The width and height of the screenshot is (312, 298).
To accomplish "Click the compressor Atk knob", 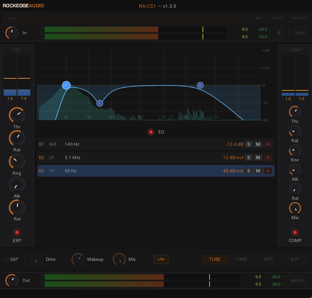I will coord(295,170).
